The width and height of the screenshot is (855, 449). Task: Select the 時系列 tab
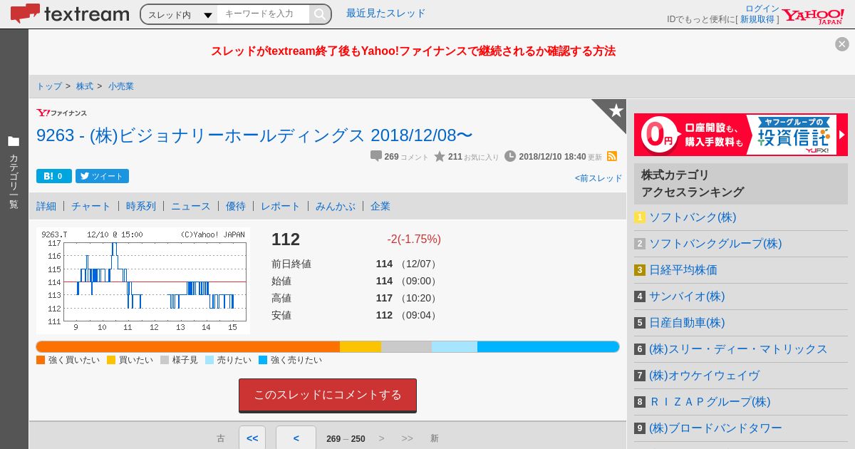pyautogui.click(x=141, y=206)
